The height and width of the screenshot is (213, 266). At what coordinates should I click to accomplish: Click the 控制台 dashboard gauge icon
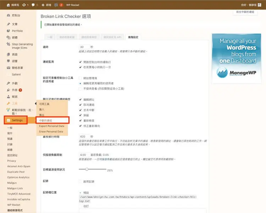tap(8, 16)
